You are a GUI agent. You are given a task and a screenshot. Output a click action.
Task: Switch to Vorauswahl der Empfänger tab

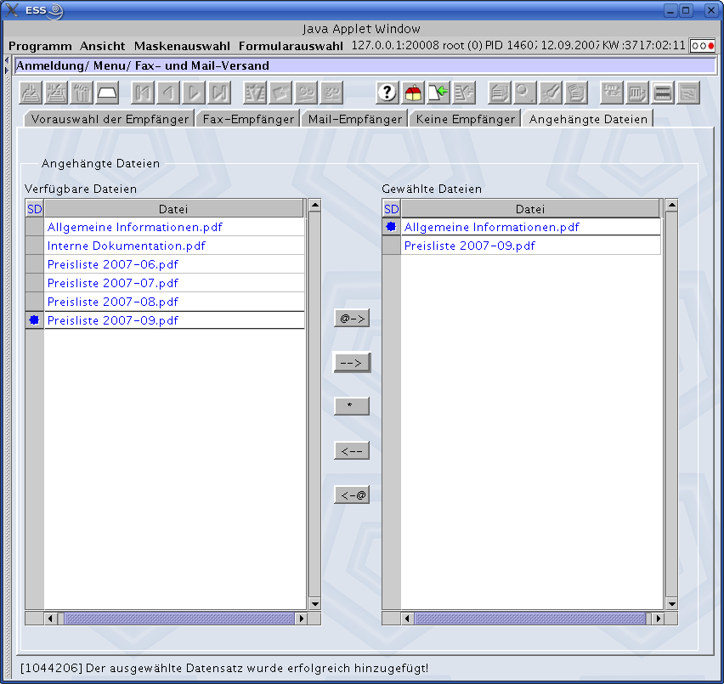tap(110, 119)
